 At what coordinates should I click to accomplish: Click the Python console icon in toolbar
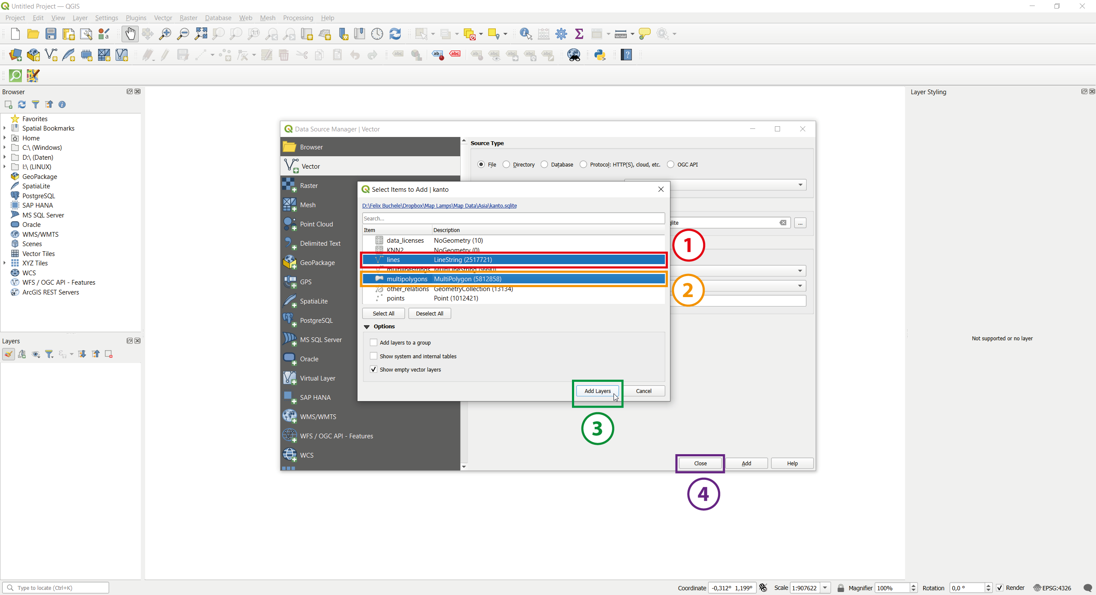pyautogui.click(x=600, y=55)
